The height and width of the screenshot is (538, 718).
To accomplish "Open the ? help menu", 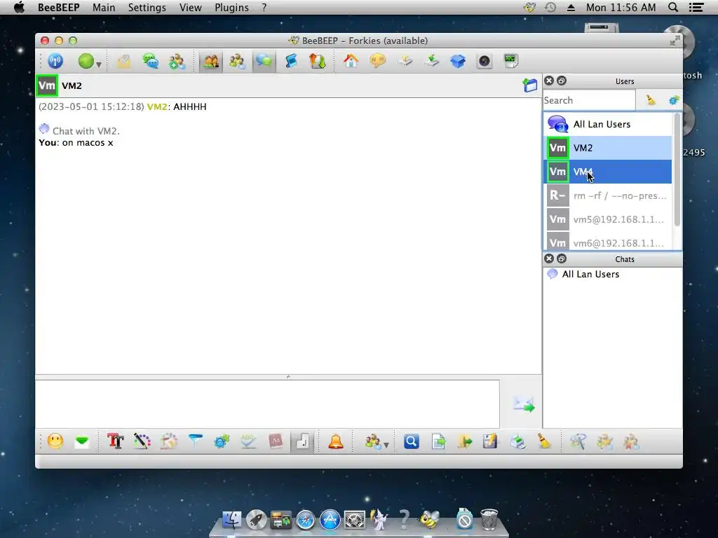I will pos(264,7).
